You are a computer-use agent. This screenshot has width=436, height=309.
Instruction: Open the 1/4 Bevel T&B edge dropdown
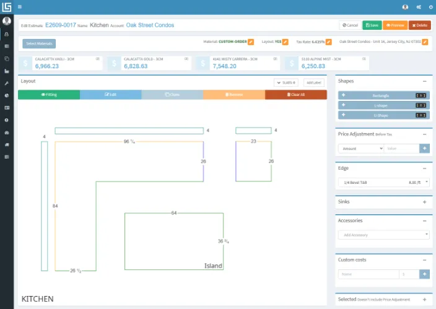pos(384,183)
